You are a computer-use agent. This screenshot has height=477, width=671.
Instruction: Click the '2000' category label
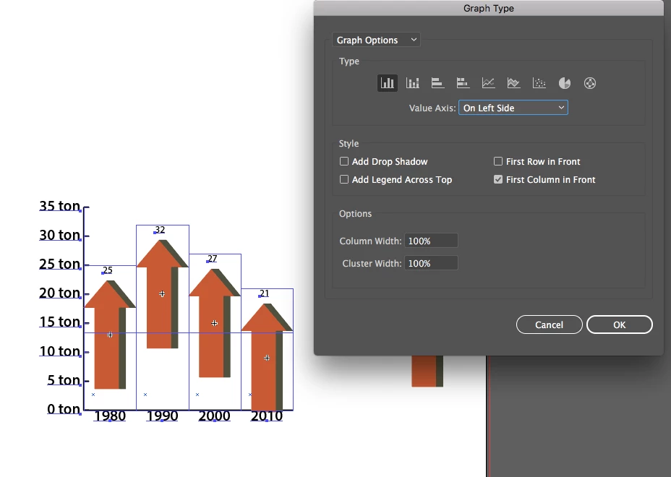tap(215, 416)
